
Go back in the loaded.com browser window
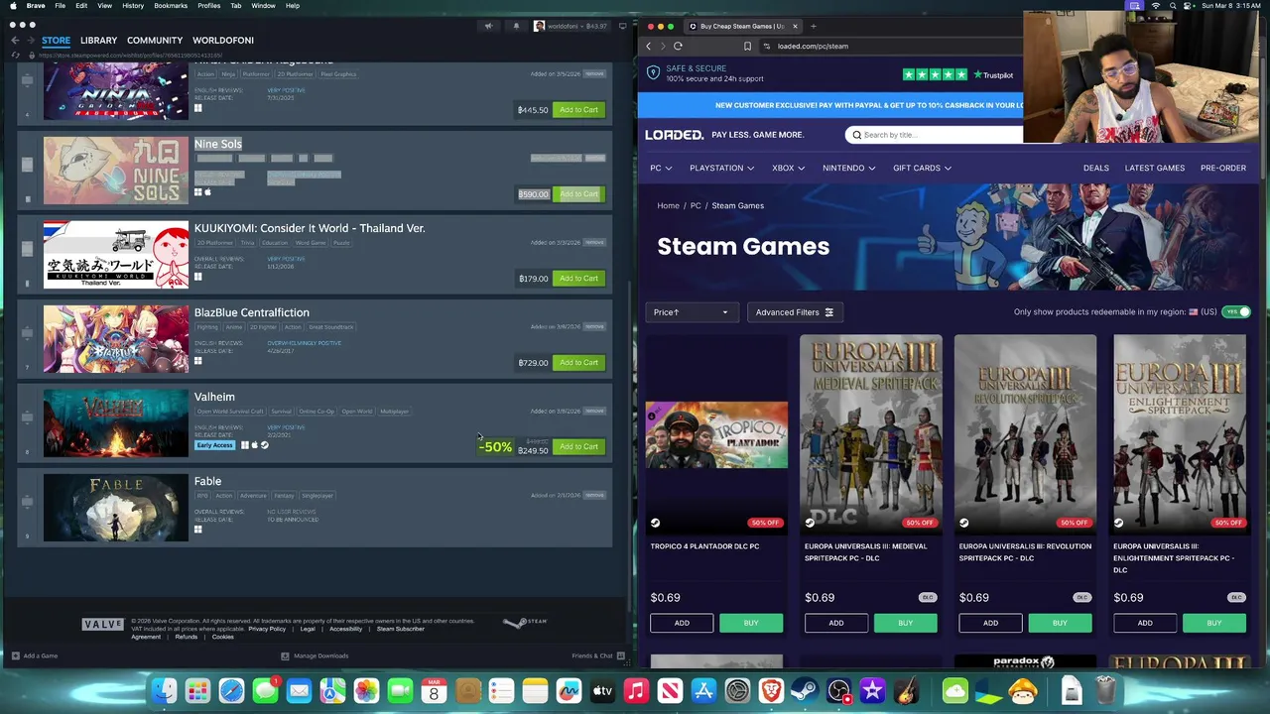pos(649,46)
